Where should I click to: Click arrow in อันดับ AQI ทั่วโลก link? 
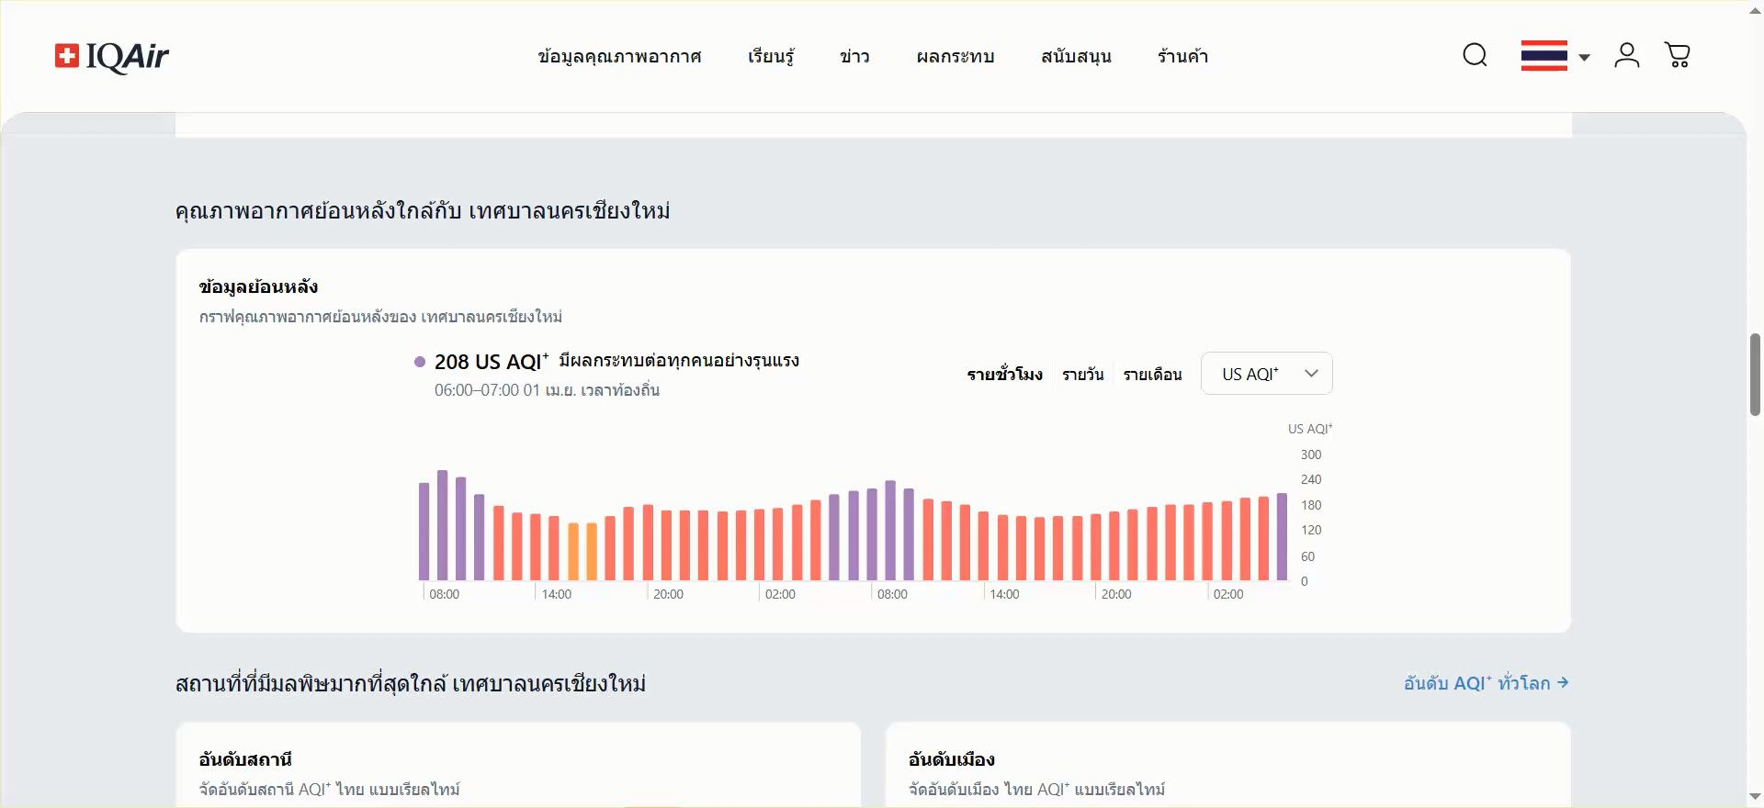tap(1563, 683)
